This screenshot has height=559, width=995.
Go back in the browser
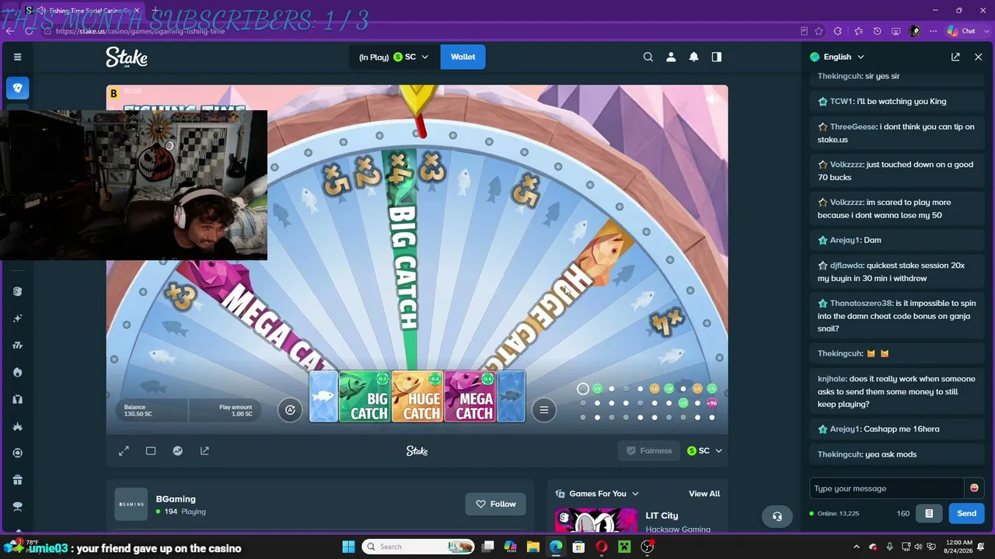(x=9, y=31)
